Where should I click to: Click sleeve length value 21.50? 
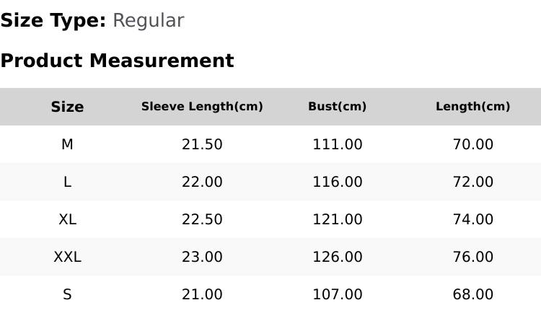tap(202, 144)
